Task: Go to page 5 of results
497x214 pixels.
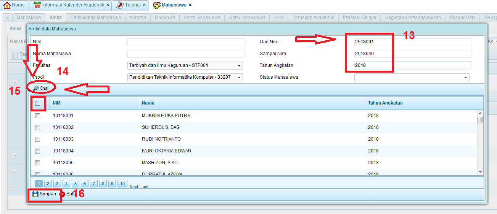Action: 76,184
